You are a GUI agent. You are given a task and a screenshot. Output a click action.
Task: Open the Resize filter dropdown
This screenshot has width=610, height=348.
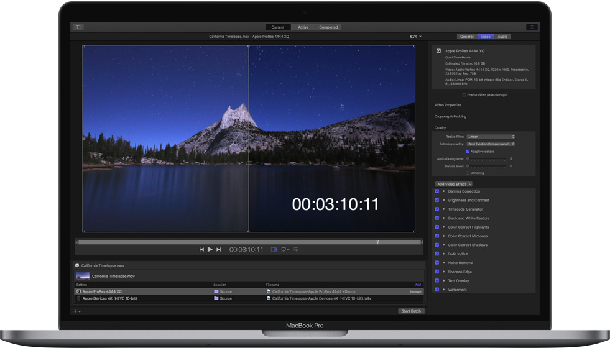491,136
